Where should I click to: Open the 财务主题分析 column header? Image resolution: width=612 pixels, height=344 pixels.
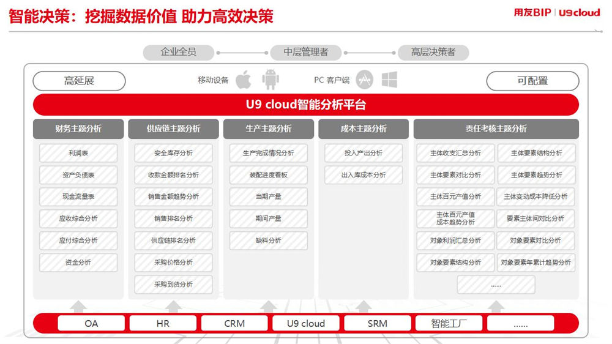(78, 129)
